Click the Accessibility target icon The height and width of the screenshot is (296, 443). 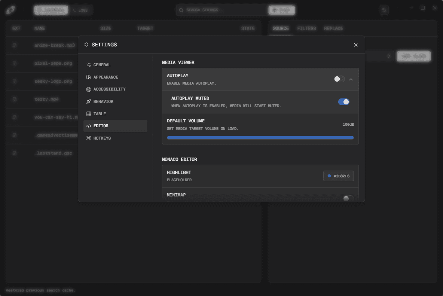[x=89, y=89]
